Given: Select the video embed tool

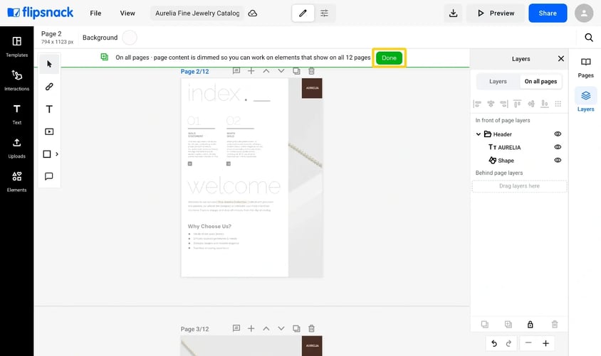Looking at the screenshot, I should (49, 131).
